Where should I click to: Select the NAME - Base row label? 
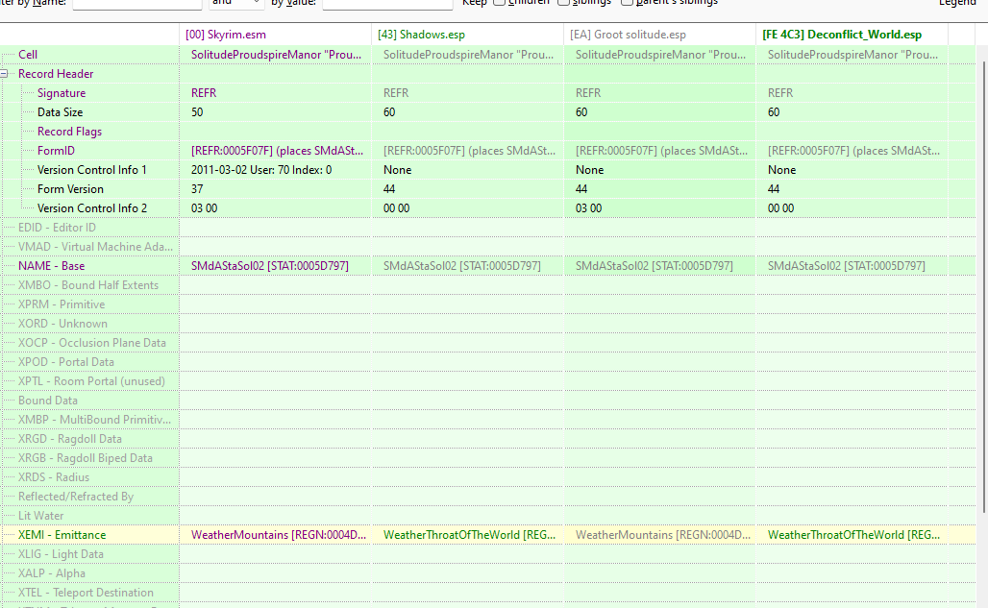(x=51, y=266)
